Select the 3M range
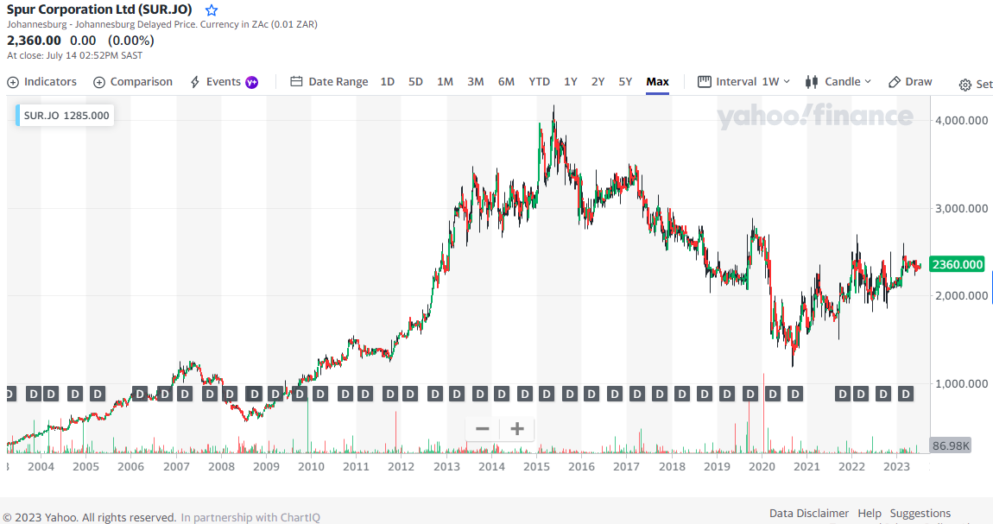 476,82
